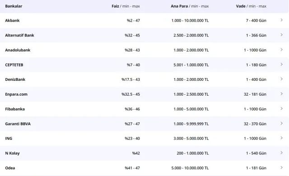Click Akbank interest rate %2 - 47
The height and width of the screenshot is (176, 289).
point(133,20)
